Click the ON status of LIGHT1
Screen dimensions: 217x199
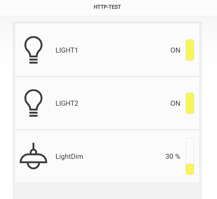175,50
